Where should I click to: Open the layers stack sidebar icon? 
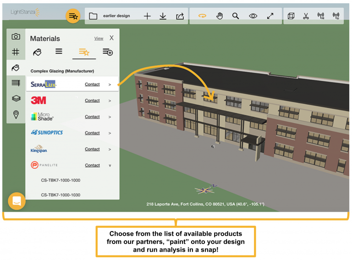(16, 99)
